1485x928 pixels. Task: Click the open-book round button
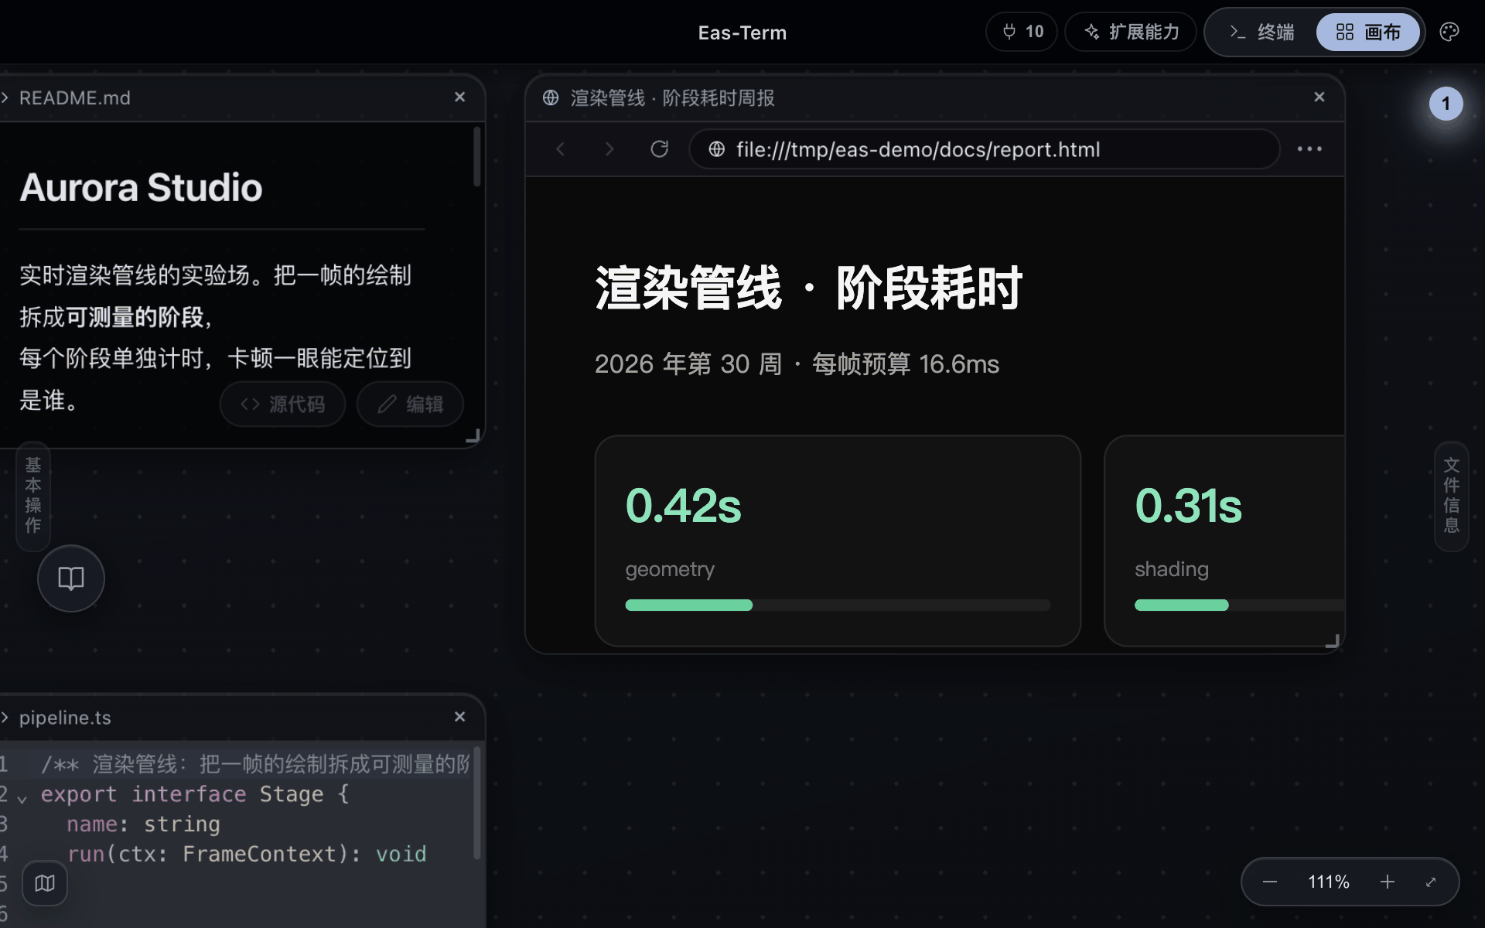pos(71,578)
